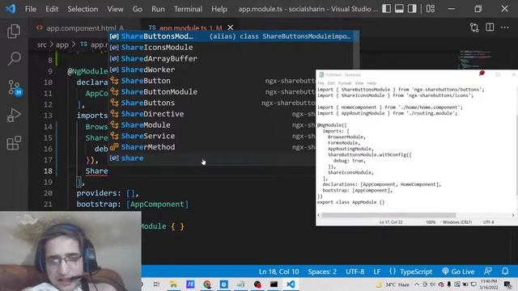Choose the ShareButtons class suggestion

[212, 103]
